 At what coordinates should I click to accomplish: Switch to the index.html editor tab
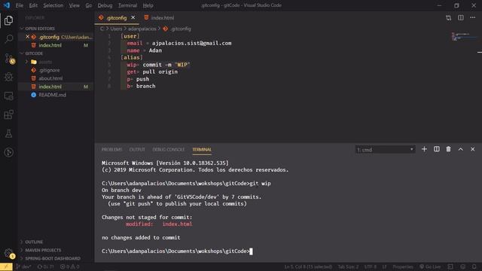[x=159, y=18]
